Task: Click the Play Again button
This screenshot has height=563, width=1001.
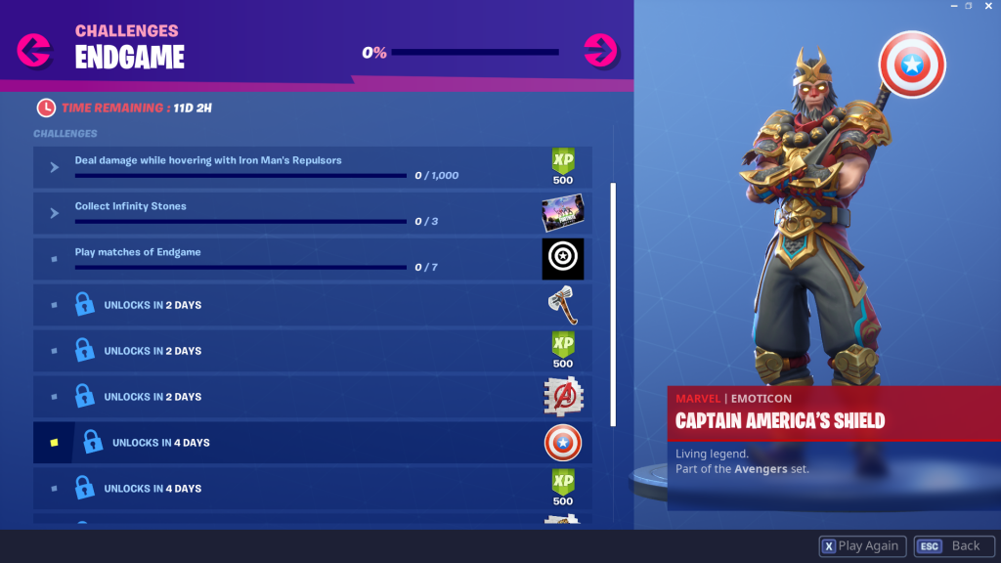Action: click(862, 545)
